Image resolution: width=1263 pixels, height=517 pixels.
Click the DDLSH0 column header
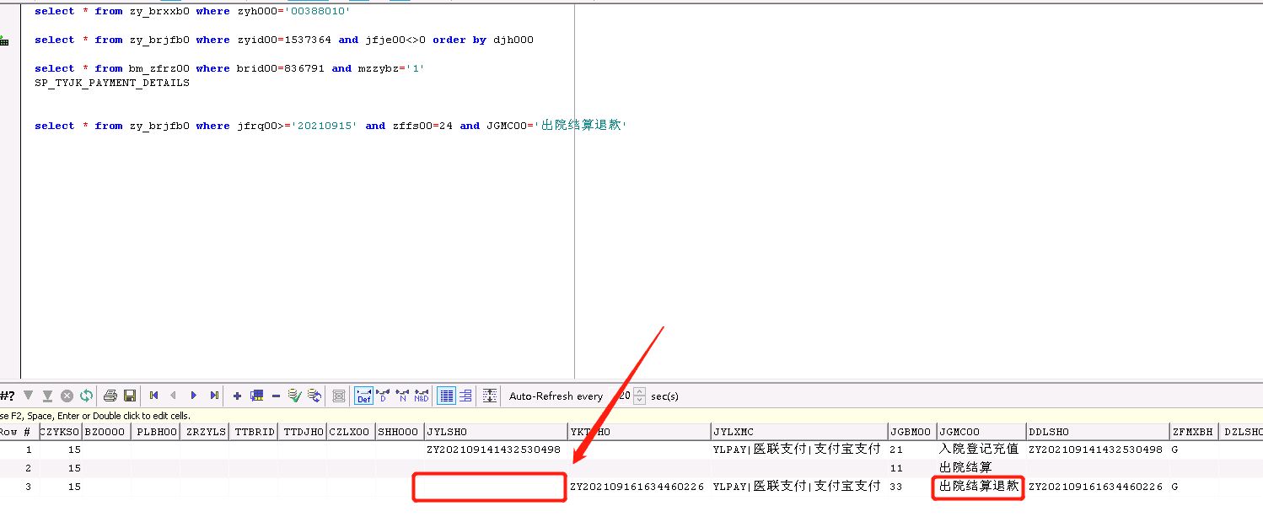(x=1098, y=432)
